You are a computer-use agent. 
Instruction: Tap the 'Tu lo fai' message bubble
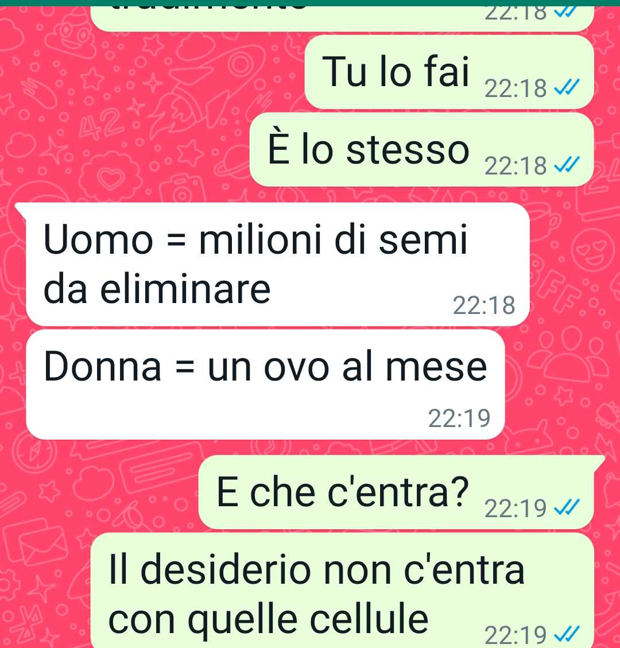pyautogui.click(x=449, y=72)
